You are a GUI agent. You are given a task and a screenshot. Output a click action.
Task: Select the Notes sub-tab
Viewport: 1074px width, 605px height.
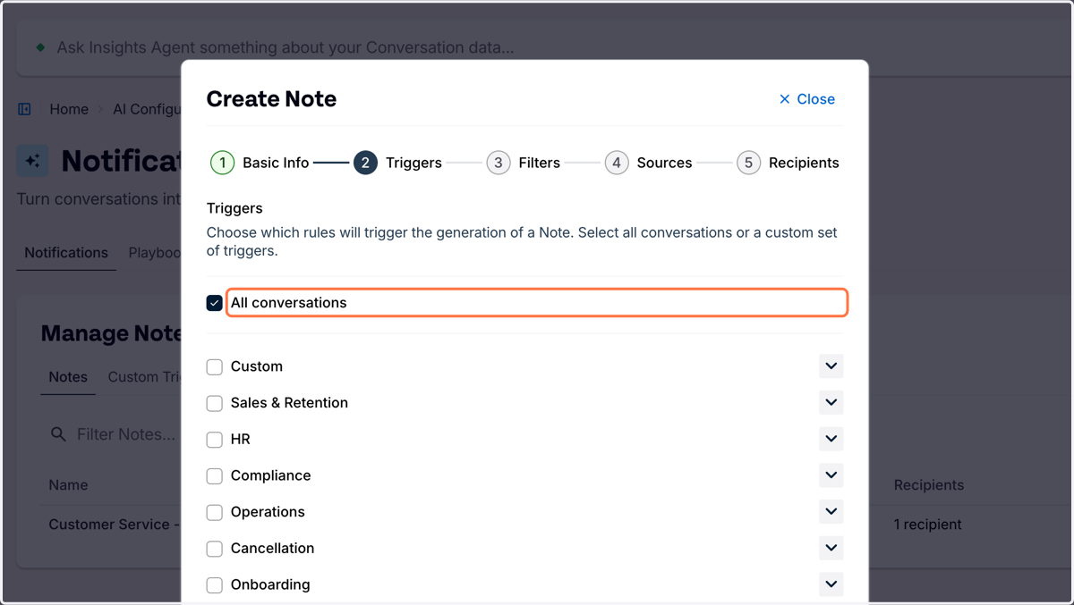tap(68, 377)
